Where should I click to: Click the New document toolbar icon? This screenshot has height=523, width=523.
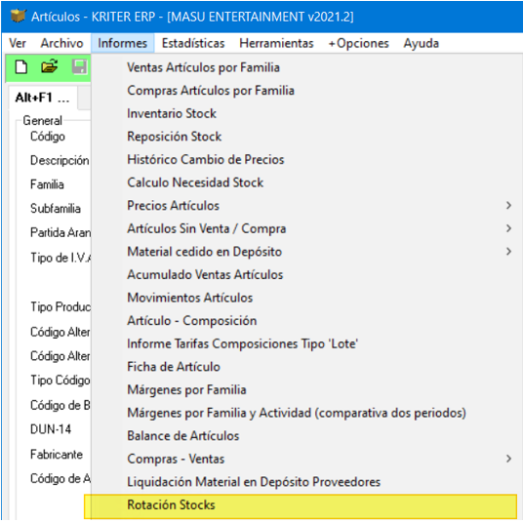click(x=21, y=67)
